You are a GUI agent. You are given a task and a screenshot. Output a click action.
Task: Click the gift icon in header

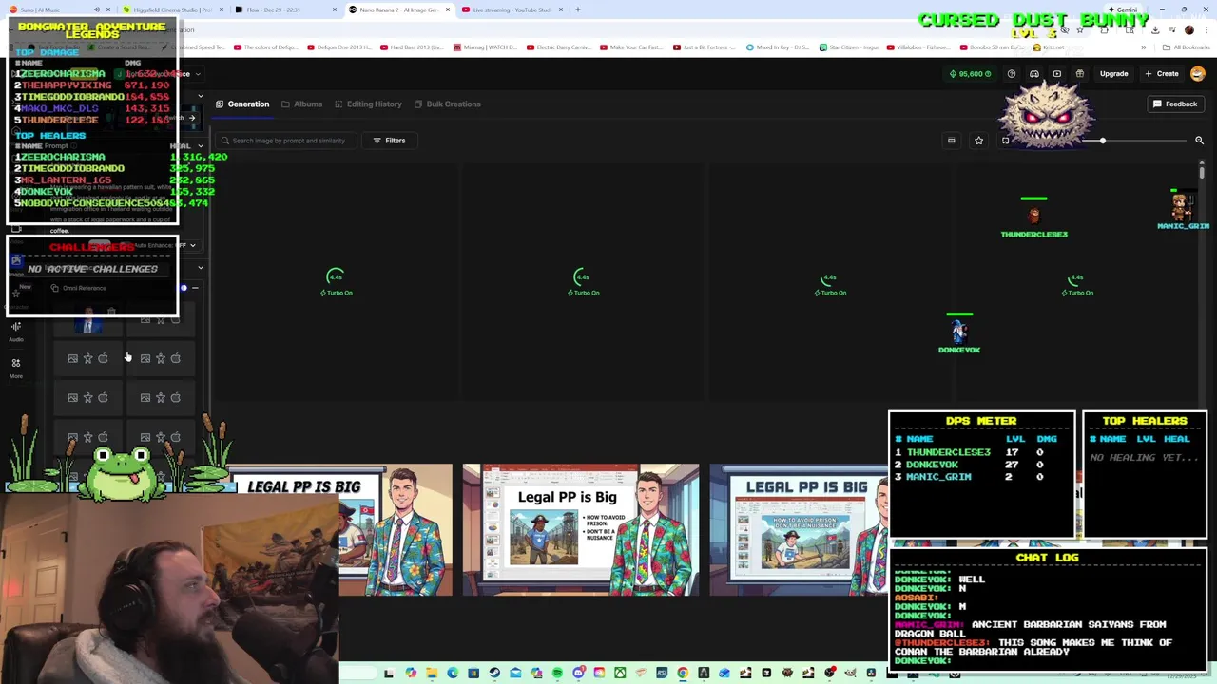[x=1080, y=73]
